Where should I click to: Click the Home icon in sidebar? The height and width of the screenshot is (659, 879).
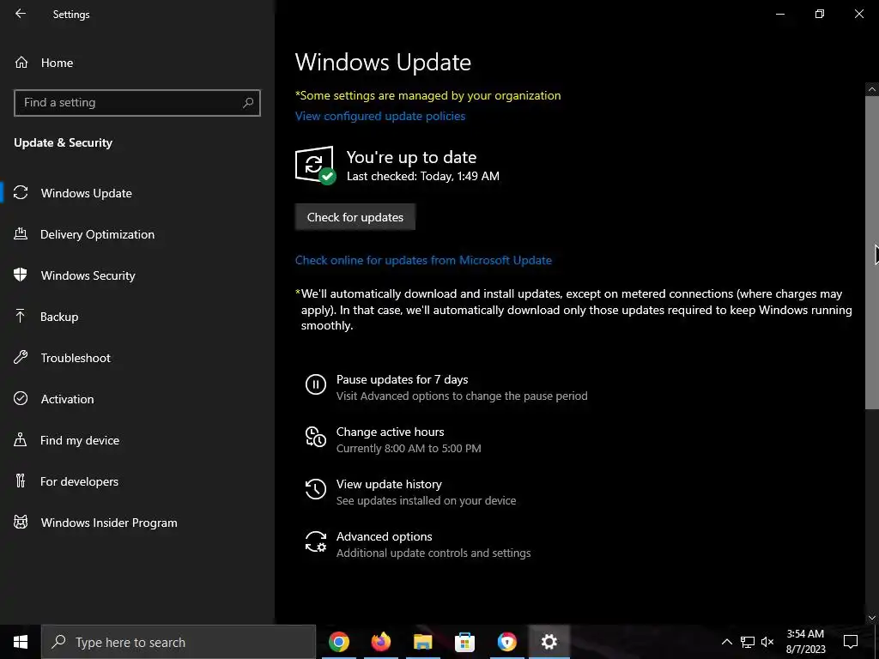tap(21, 63)
